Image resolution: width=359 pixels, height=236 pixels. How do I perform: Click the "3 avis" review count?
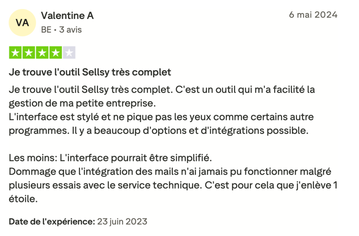click(70, 30)
